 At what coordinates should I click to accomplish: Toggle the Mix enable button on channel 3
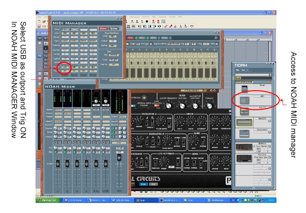pos(75,152)
